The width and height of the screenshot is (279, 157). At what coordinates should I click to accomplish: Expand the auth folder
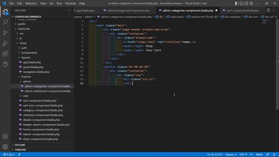point(24,48)
